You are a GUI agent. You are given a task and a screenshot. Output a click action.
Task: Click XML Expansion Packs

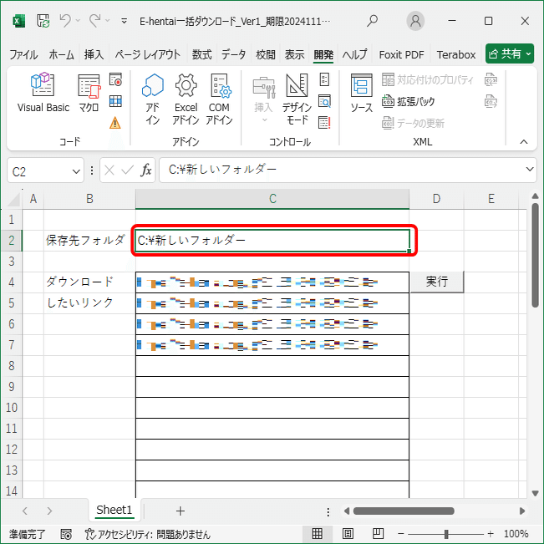click(x=409, y=101)
